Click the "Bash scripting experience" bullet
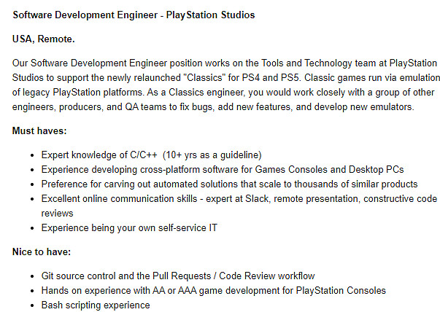Screen dimensions: 440x312 pos(96,305)
